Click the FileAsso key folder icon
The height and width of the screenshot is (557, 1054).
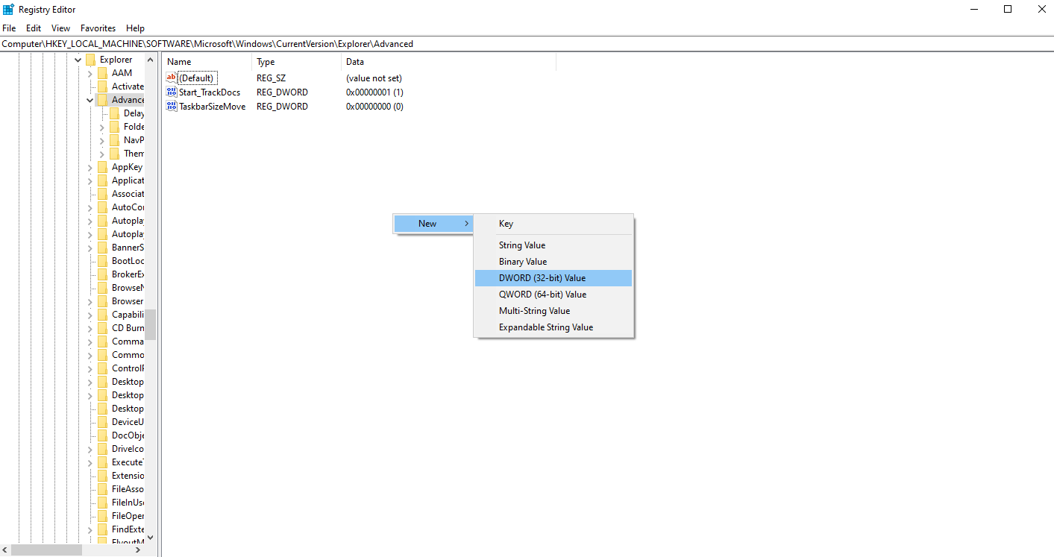click(103, 489)
